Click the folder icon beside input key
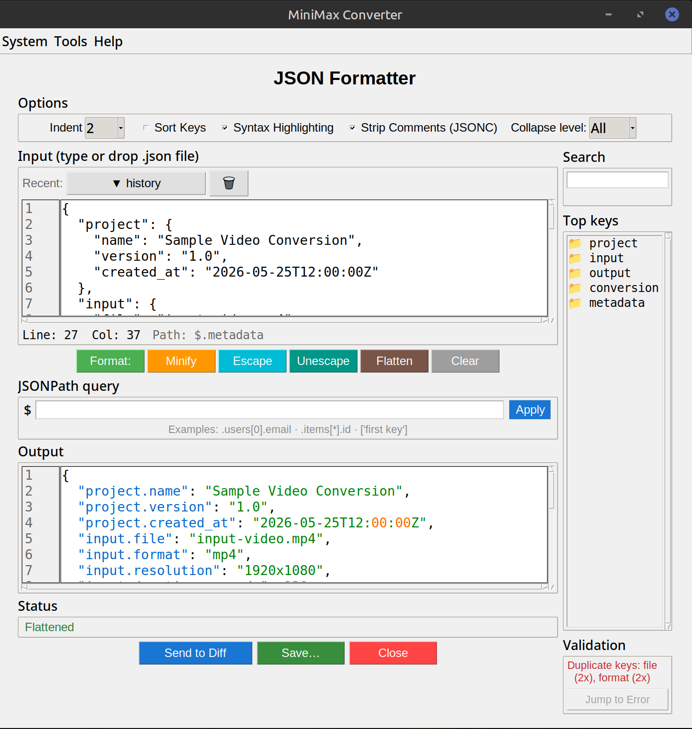 pos(575,258)
